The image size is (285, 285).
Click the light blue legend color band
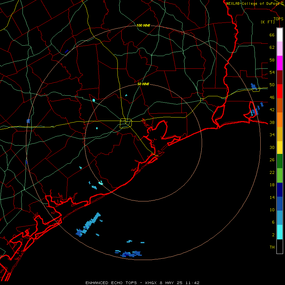[x=280, y=218]
